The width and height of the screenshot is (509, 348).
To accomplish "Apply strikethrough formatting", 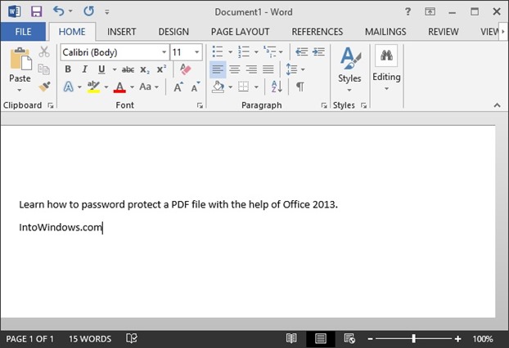I will [128, 69].
